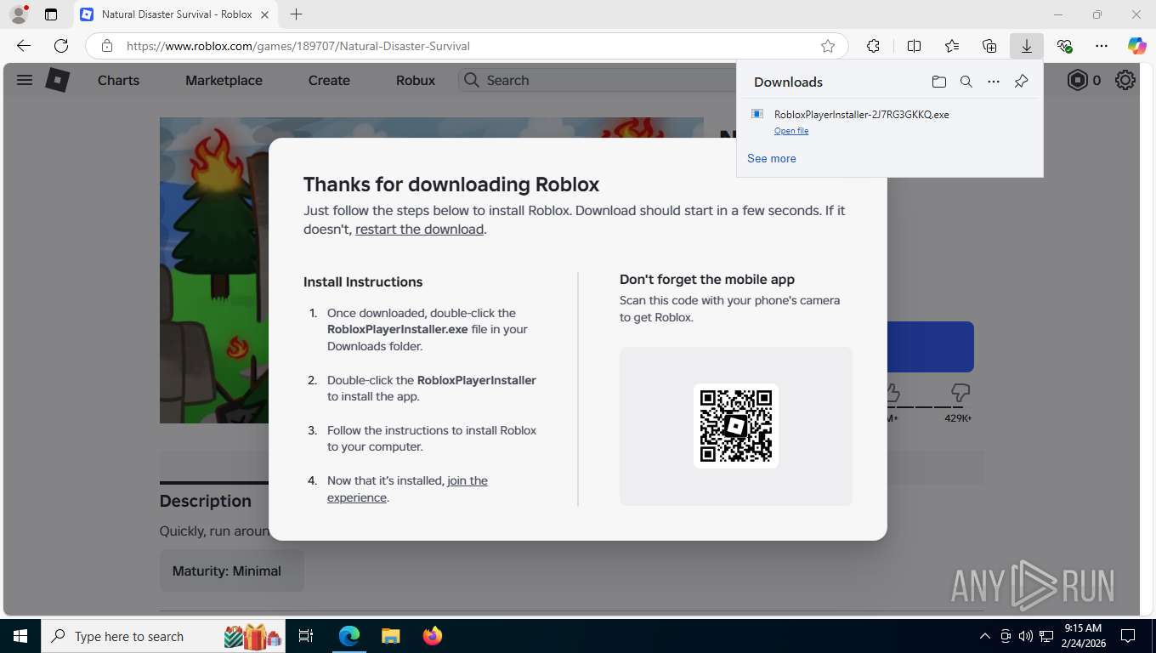Open Roblox settings gear
Image resolution: width=1156 pixels, height=653 pixels.
(1125, 80)
